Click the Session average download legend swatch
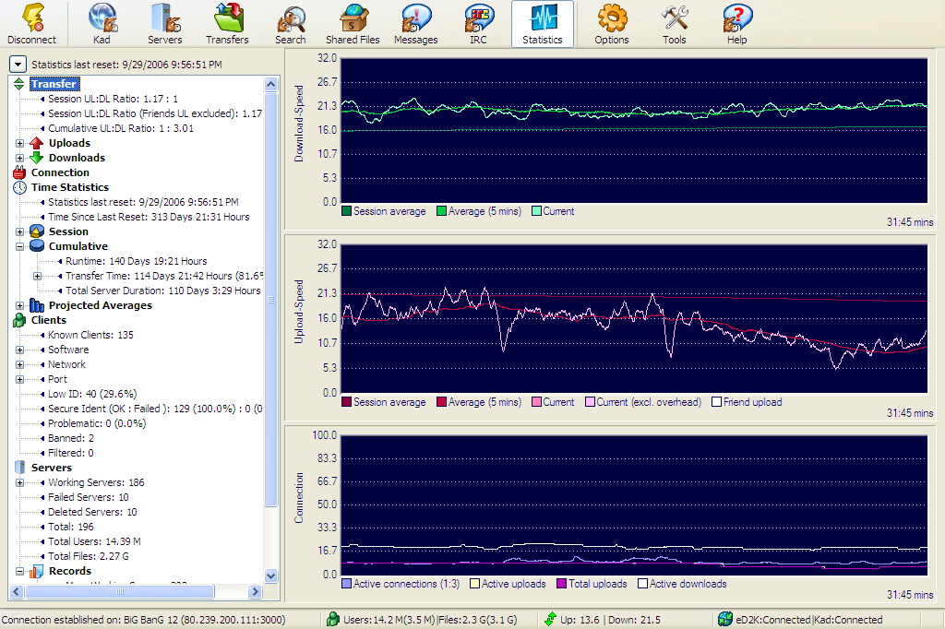Screen dimensions: 945x629 347,211
